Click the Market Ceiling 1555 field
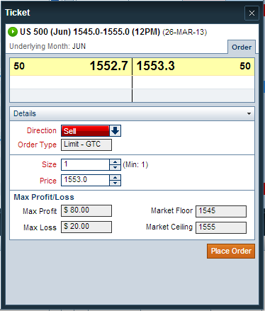Viewport: 265px width, 311px height. point(221,227)
